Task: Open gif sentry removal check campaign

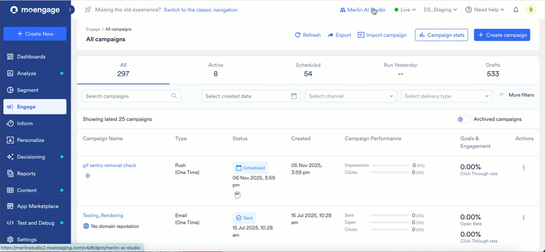Action: 109,165
